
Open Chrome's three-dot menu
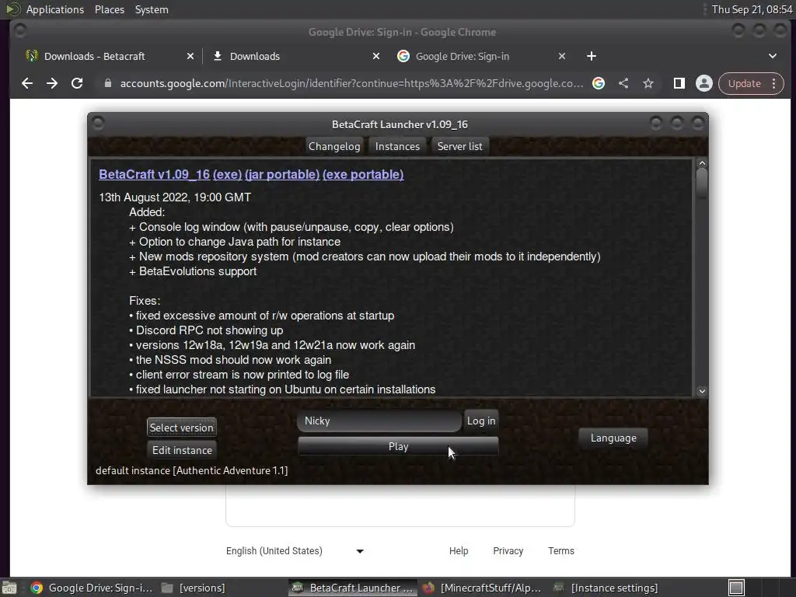pyautogui.click(x=773, y=83)
